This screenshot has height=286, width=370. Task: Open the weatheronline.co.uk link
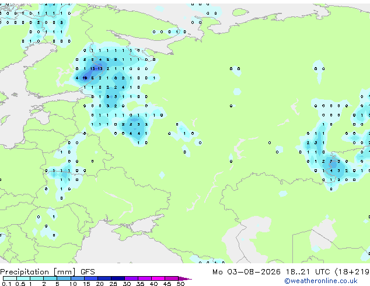pyautogui.click(x=321, y=281)
